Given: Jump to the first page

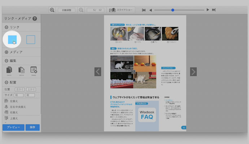Looking at the screenshot, I should coord(144,10).
